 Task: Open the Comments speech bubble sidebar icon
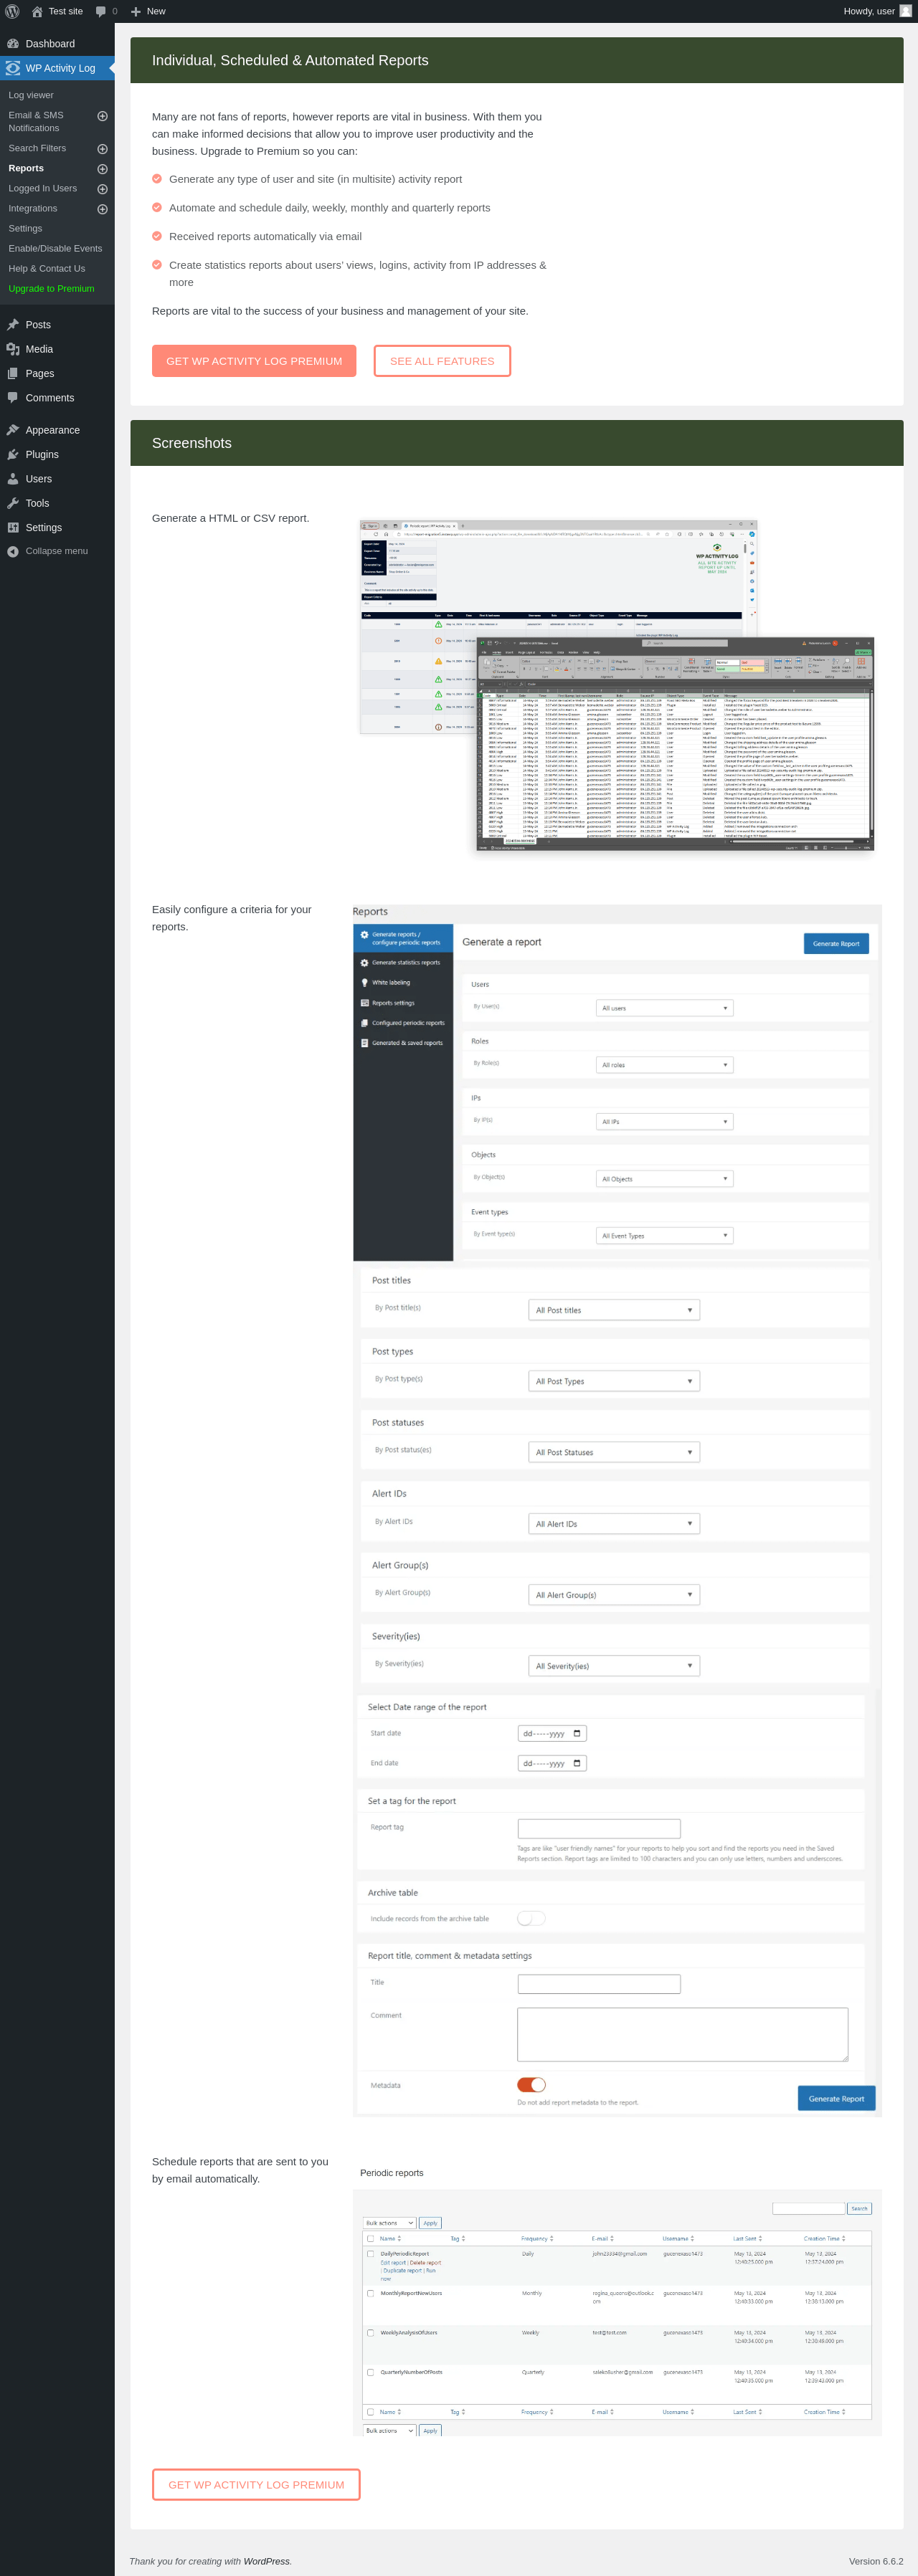13,398
